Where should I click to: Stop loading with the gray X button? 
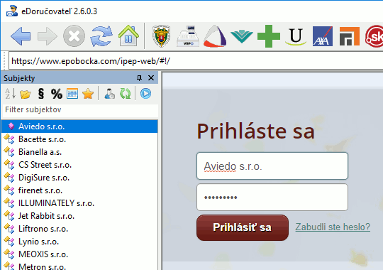(x=74, y=36)
